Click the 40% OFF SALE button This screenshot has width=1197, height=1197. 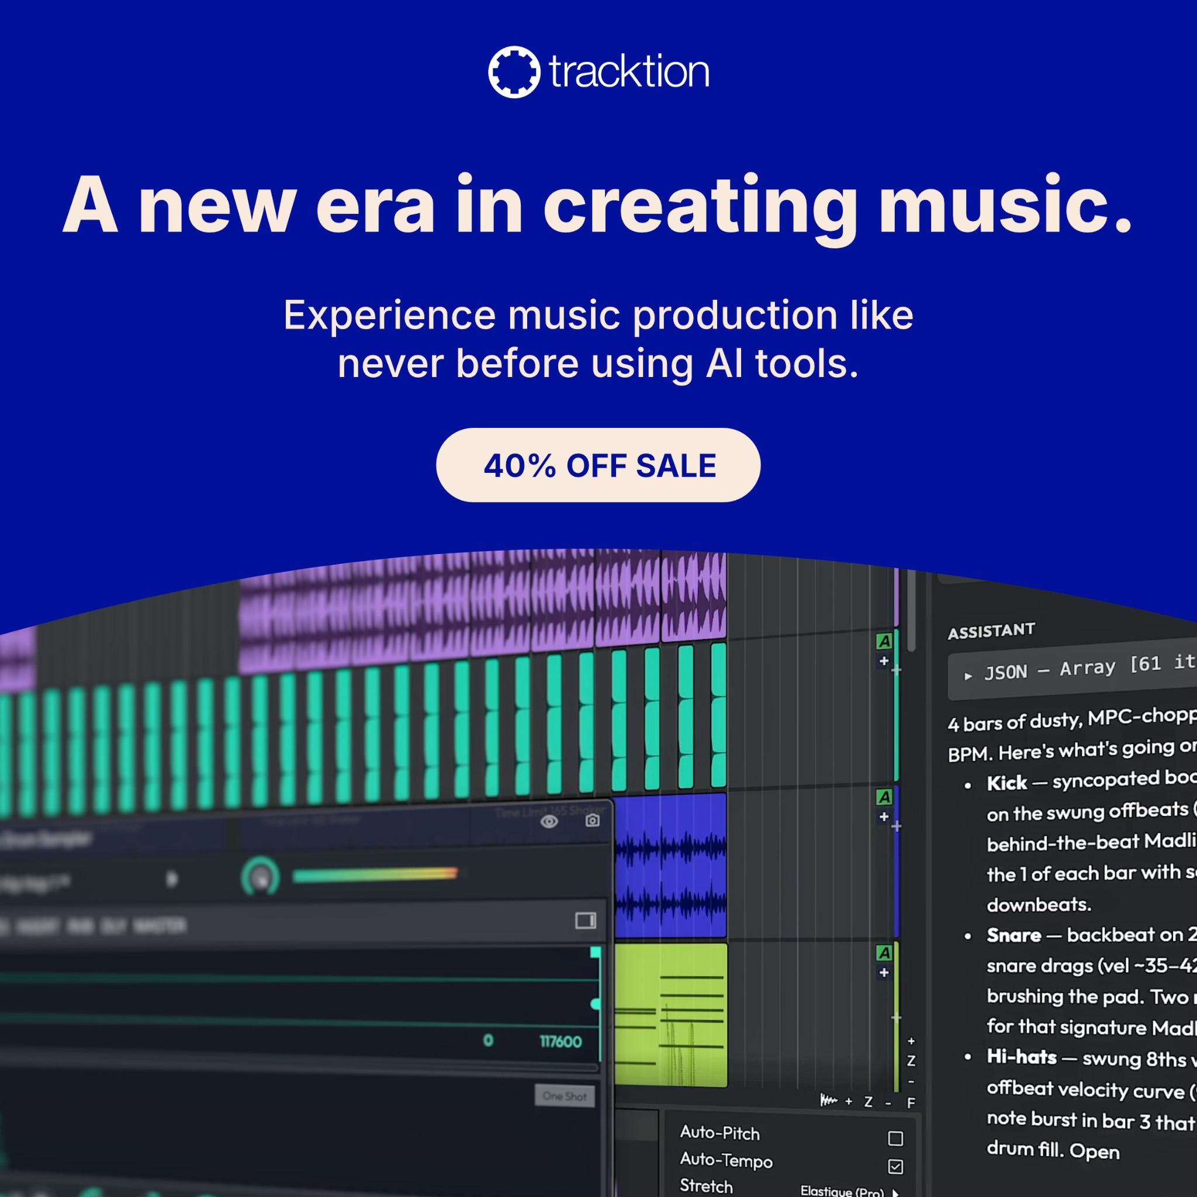tap(598, 465)
